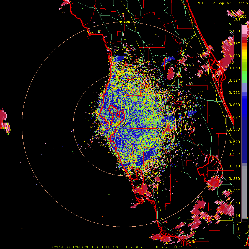Click the 0.573 legend value

pos(235,129)
